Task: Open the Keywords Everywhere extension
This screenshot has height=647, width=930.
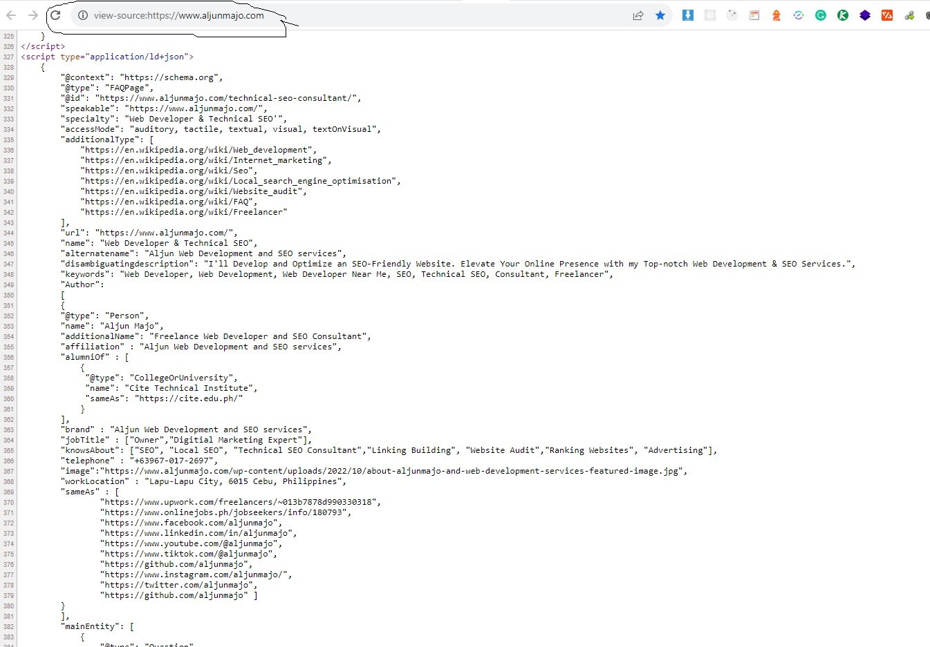Action: coord(843,15)
